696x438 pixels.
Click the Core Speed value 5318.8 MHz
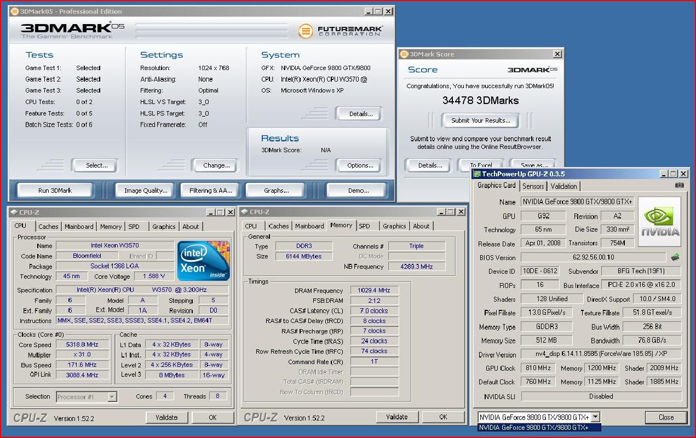coord(82,345)
